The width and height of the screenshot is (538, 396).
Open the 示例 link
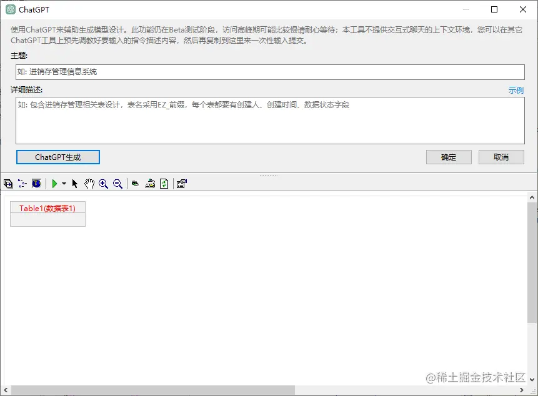coord(516,90)
